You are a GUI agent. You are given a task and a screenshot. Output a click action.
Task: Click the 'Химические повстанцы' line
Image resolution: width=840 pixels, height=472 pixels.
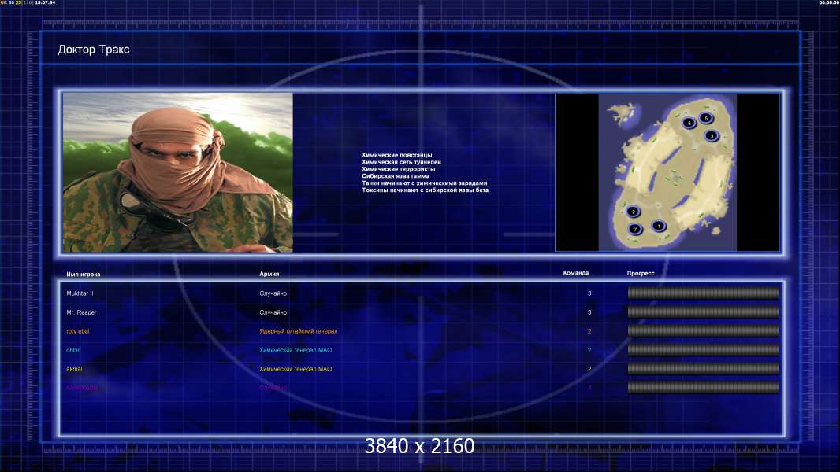(x=397, y=155)
